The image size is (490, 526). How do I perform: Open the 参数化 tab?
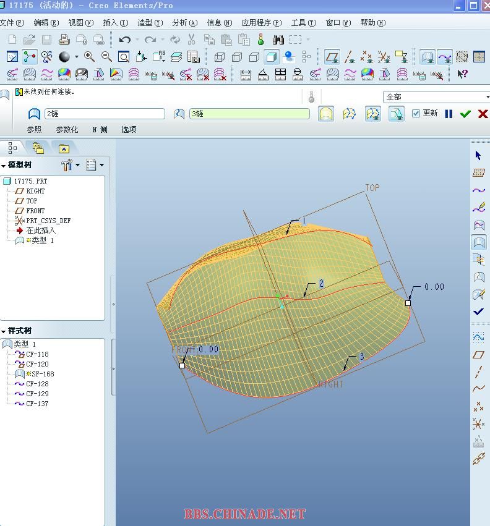click(x=67, y=130)
